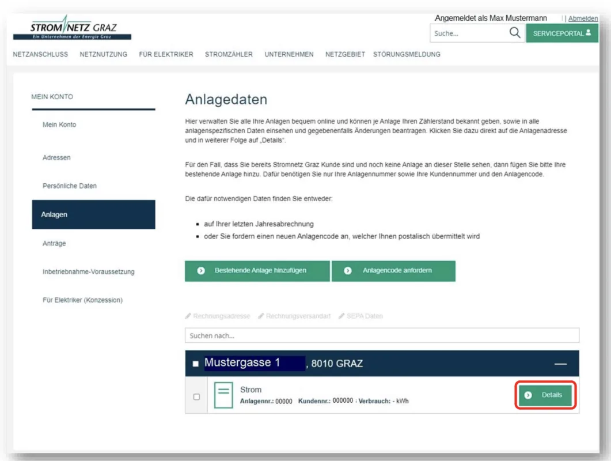The height and width of the screenshot is (461, 611).
Task: Open Inbetriebnahme-Voraussetzung in sidebar
Action: 89,271
